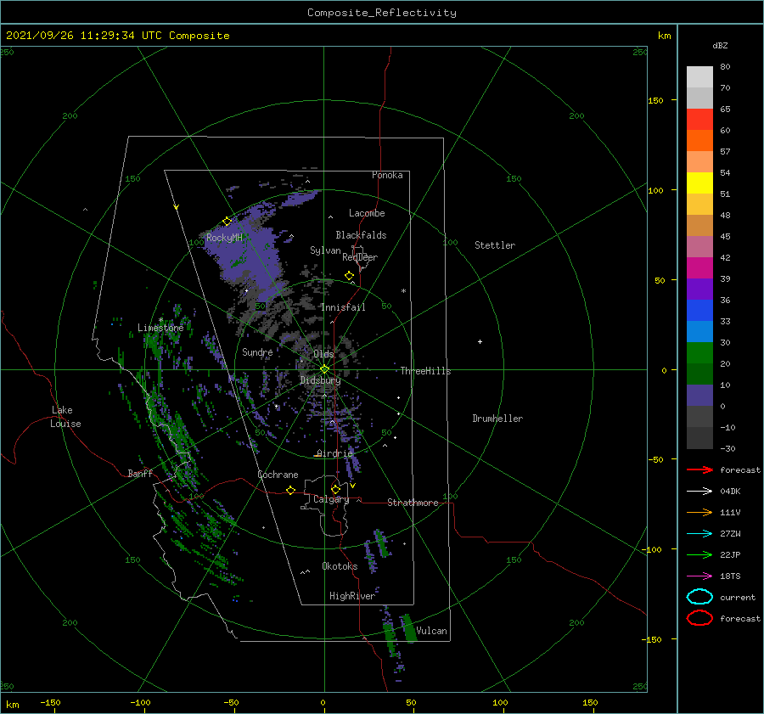
Task: Click the light gray 70-80 dBZ swatch
Action: tap(699, 77)
